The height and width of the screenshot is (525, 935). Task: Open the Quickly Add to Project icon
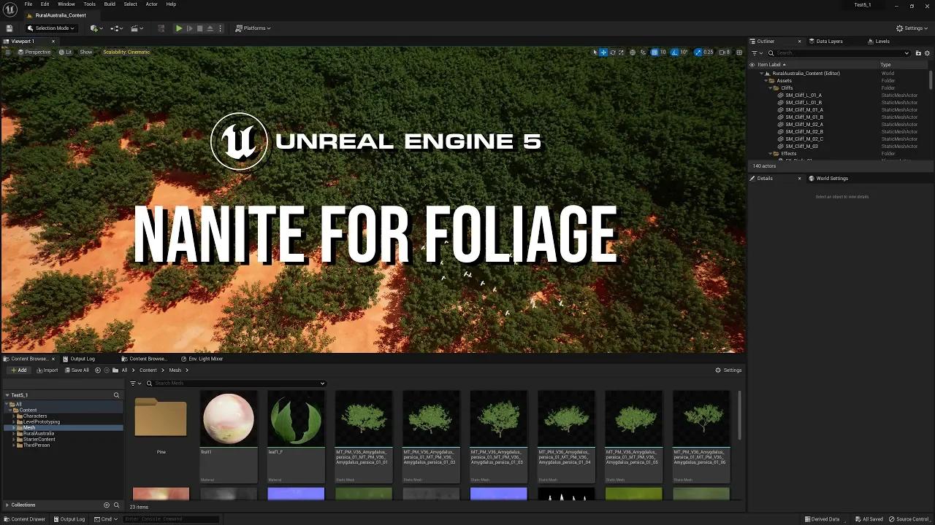pyautogui.click(x=94, y=28)
